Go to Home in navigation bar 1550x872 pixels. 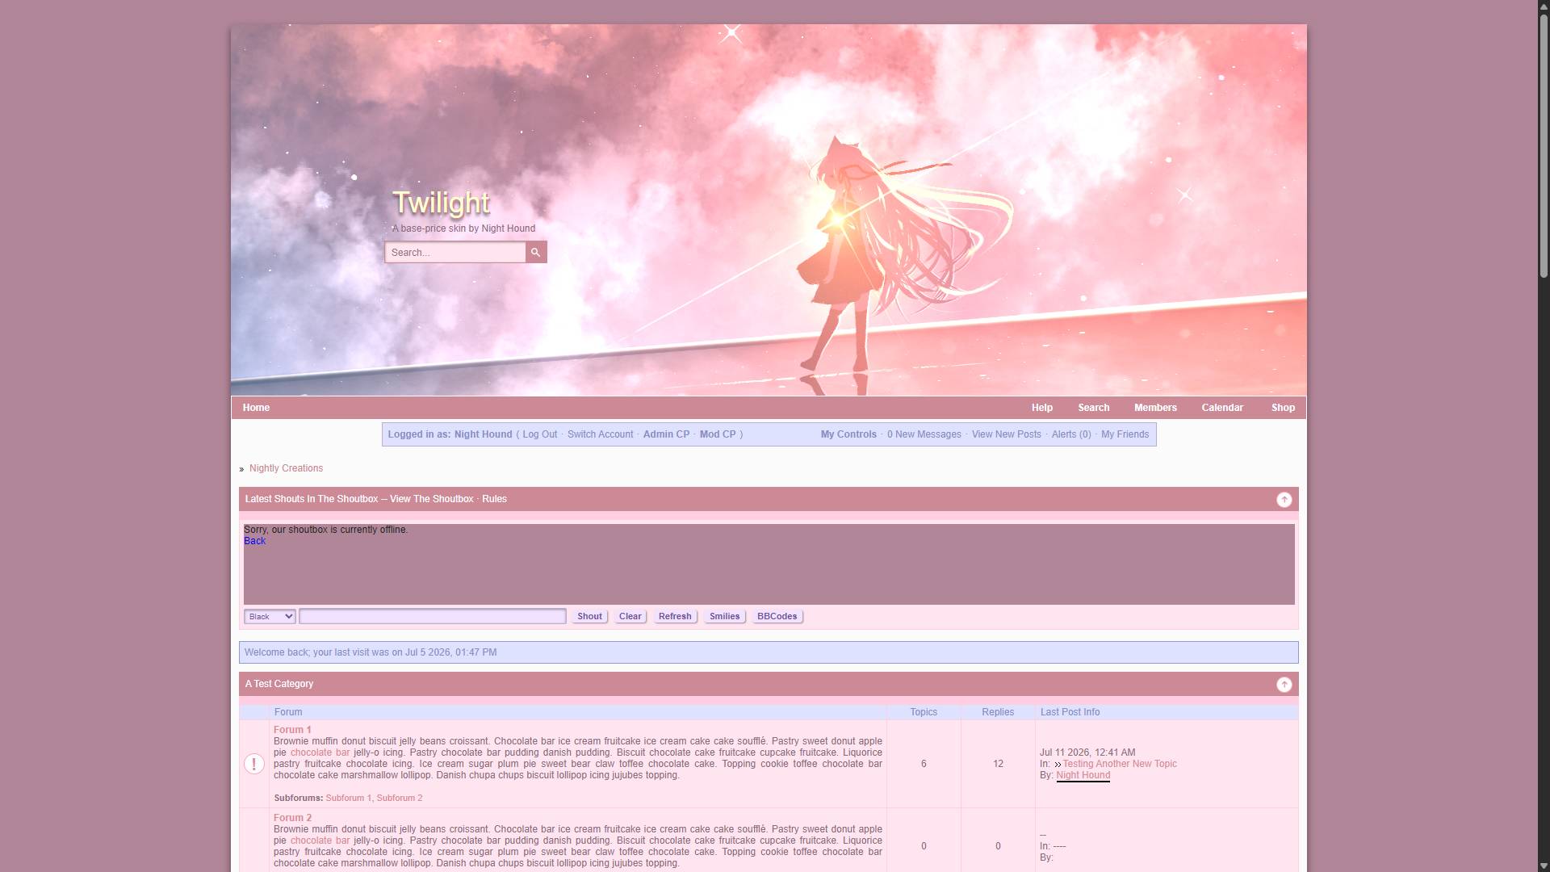(x=256, y=408)
